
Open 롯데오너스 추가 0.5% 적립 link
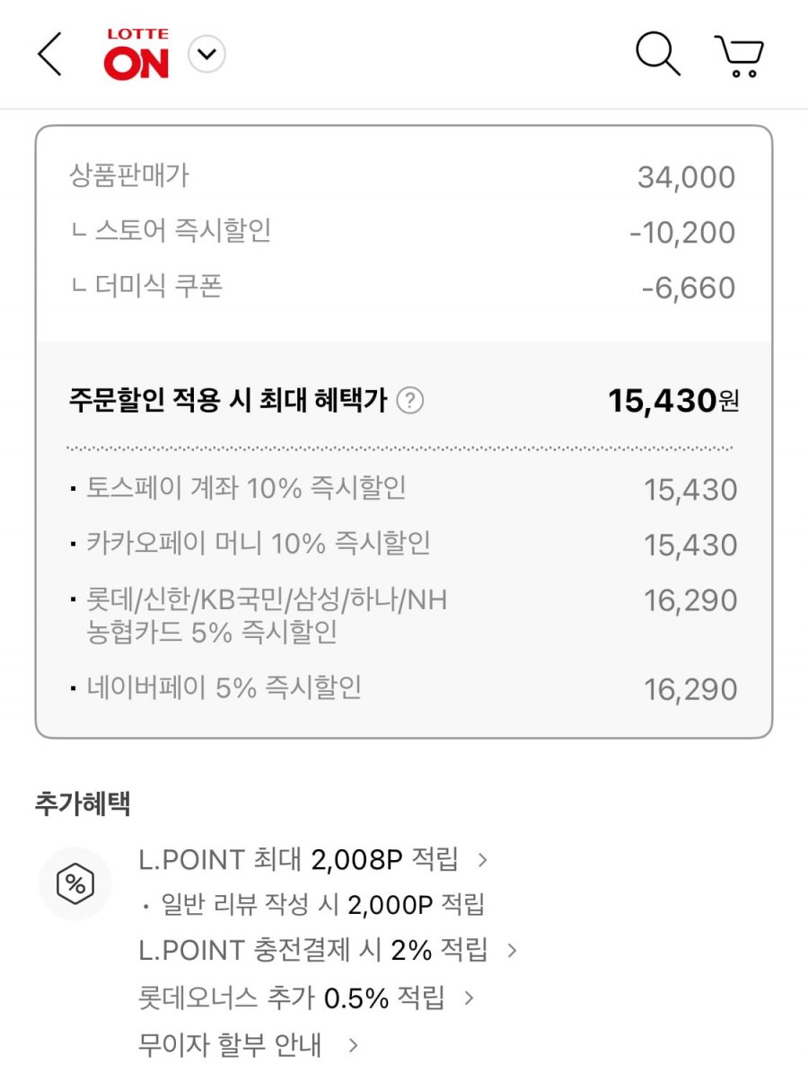pyautogui.click(x=292, y=998)
